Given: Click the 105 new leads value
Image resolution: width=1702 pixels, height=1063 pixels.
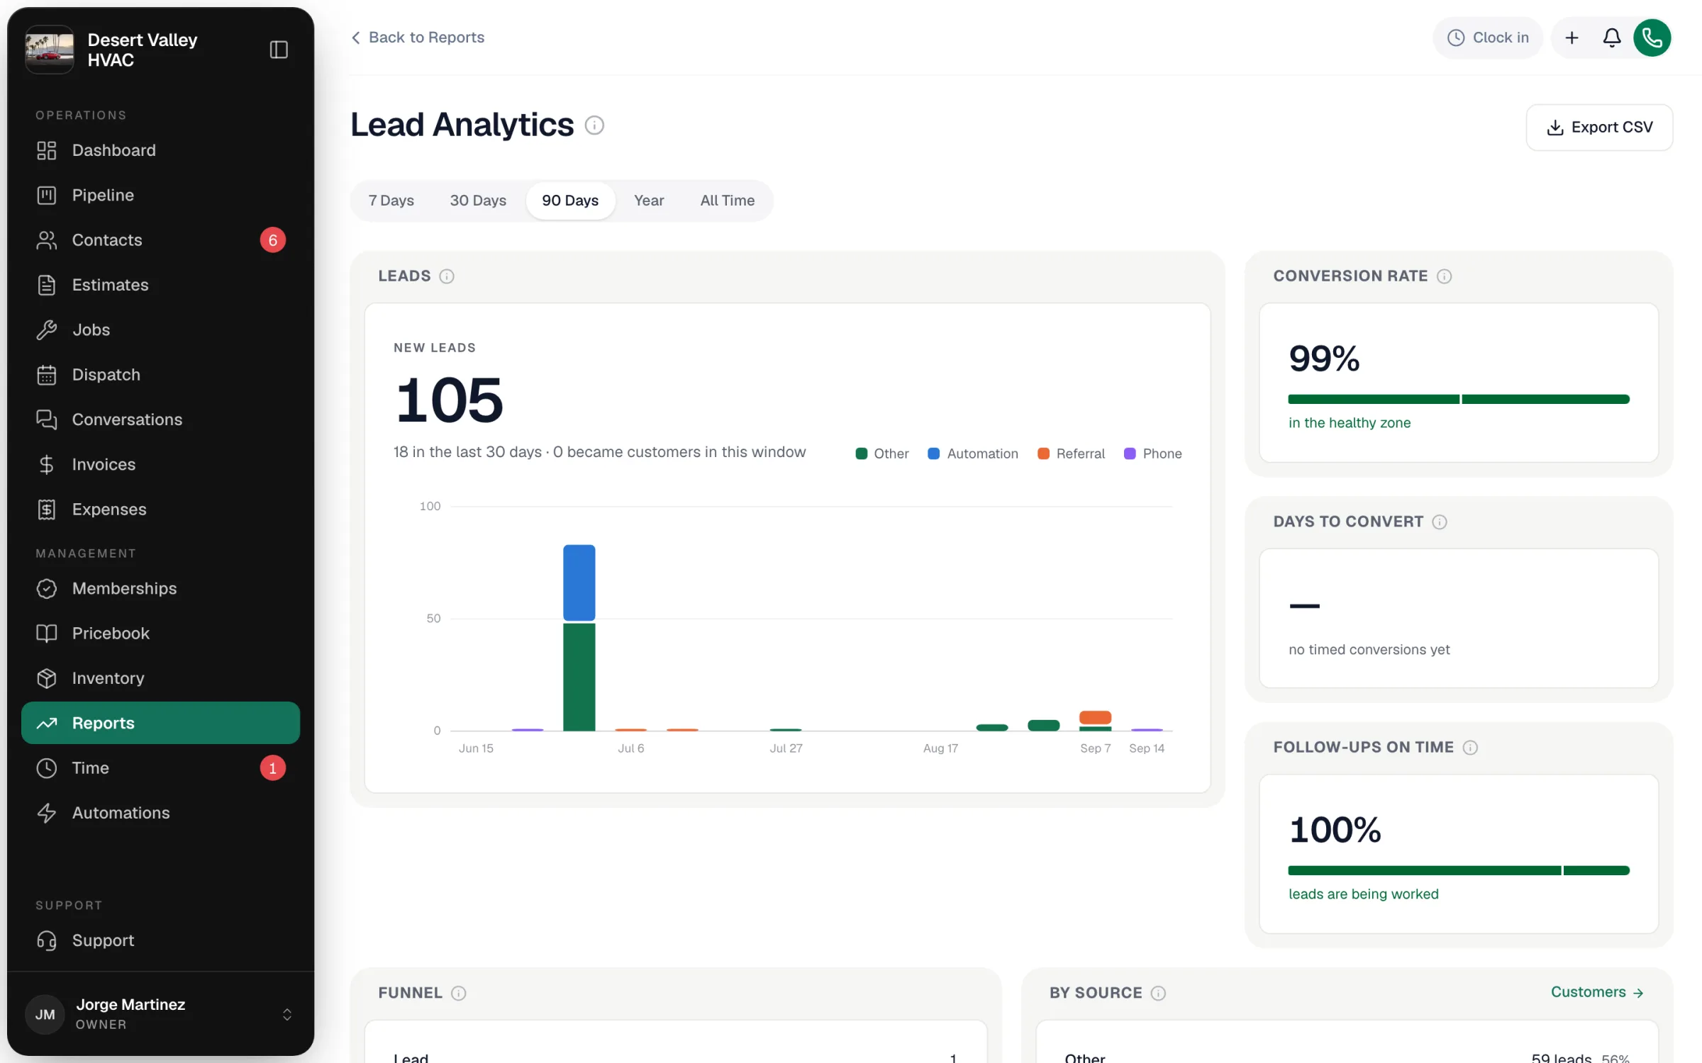Looking at the screenshot, I should click(x=450, y=400).
